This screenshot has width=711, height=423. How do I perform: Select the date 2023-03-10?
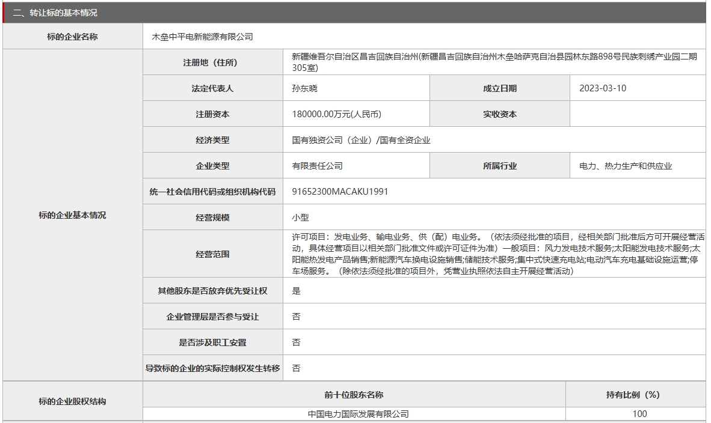pos(603,88)
